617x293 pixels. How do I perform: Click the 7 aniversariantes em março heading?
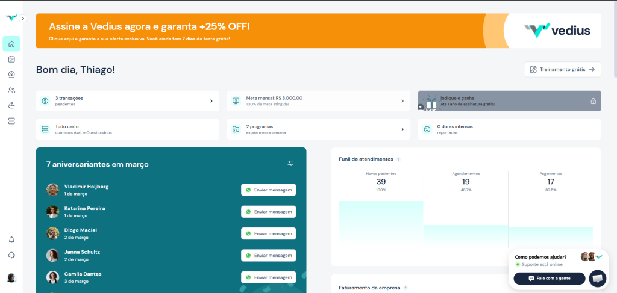[x=97, y=165]
